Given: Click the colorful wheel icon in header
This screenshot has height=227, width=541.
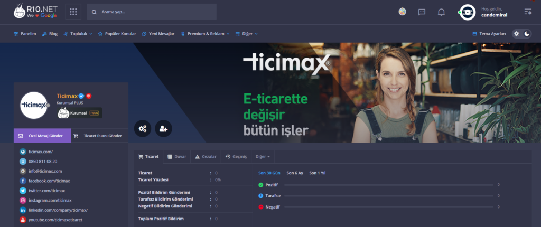Looking at the screenshot, I should pos(402,12).
